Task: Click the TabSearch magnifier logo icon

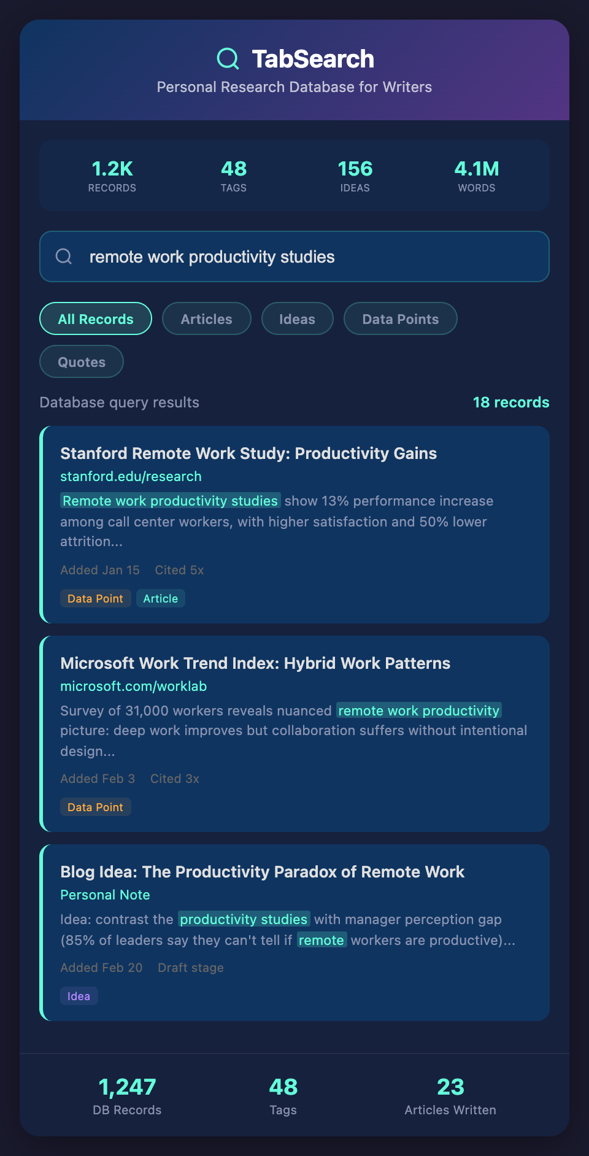Action: point(228,59)
